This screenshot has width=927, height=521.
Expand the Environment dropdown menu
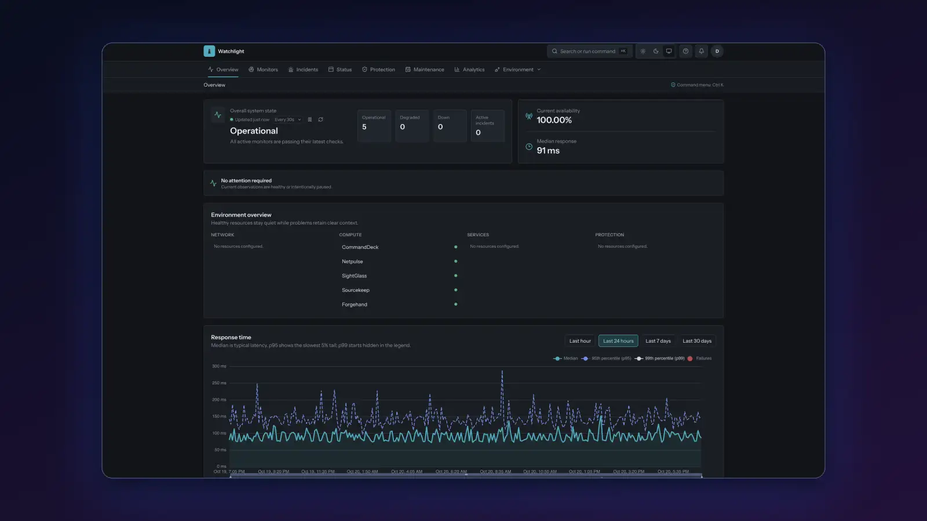pos(517,69)
